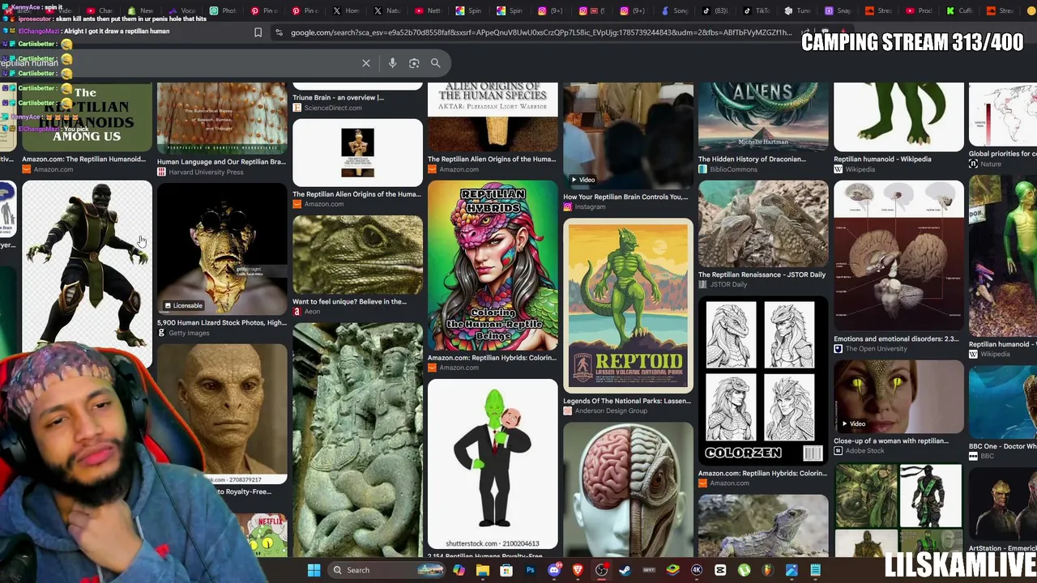Switch to the Prod browser tab
The image size is (1037, 583).
[x=920, y=11]
